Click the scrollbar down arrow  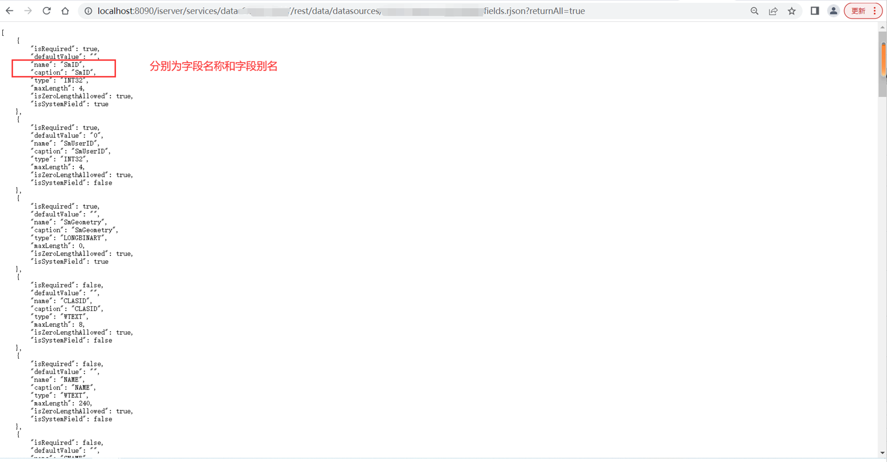coord(883,453)
